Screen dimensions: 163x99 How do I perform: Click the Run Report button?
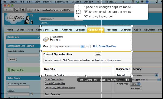coord(136,88)
